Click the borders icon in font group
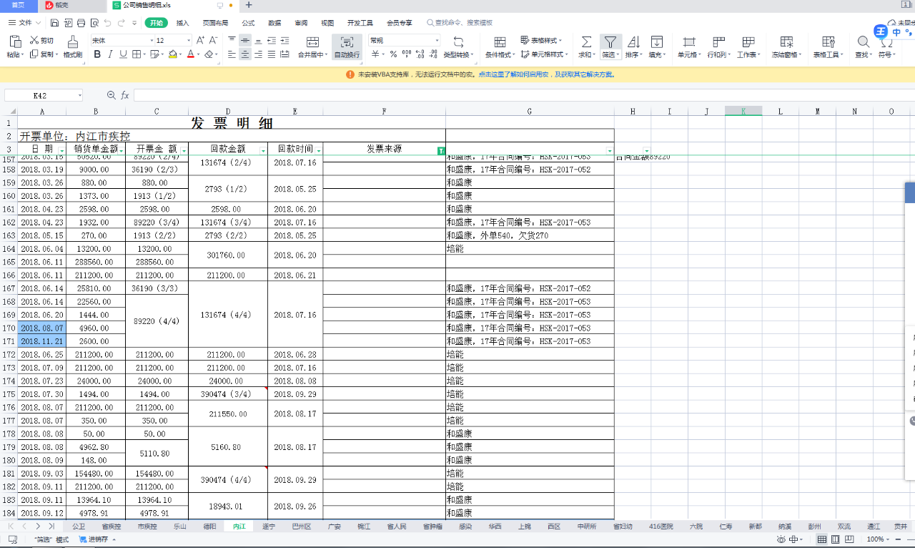The image size is (915, 548). pyautogui.click(x=137, y=54)
